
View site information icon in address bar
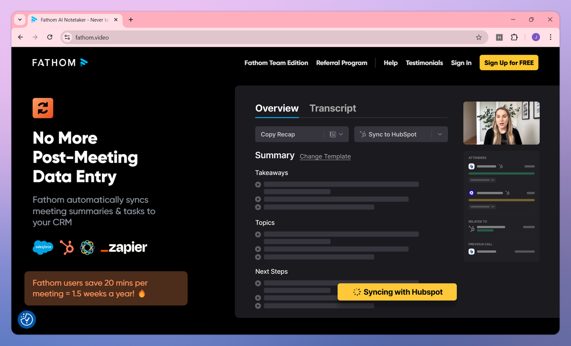(67, 37)
